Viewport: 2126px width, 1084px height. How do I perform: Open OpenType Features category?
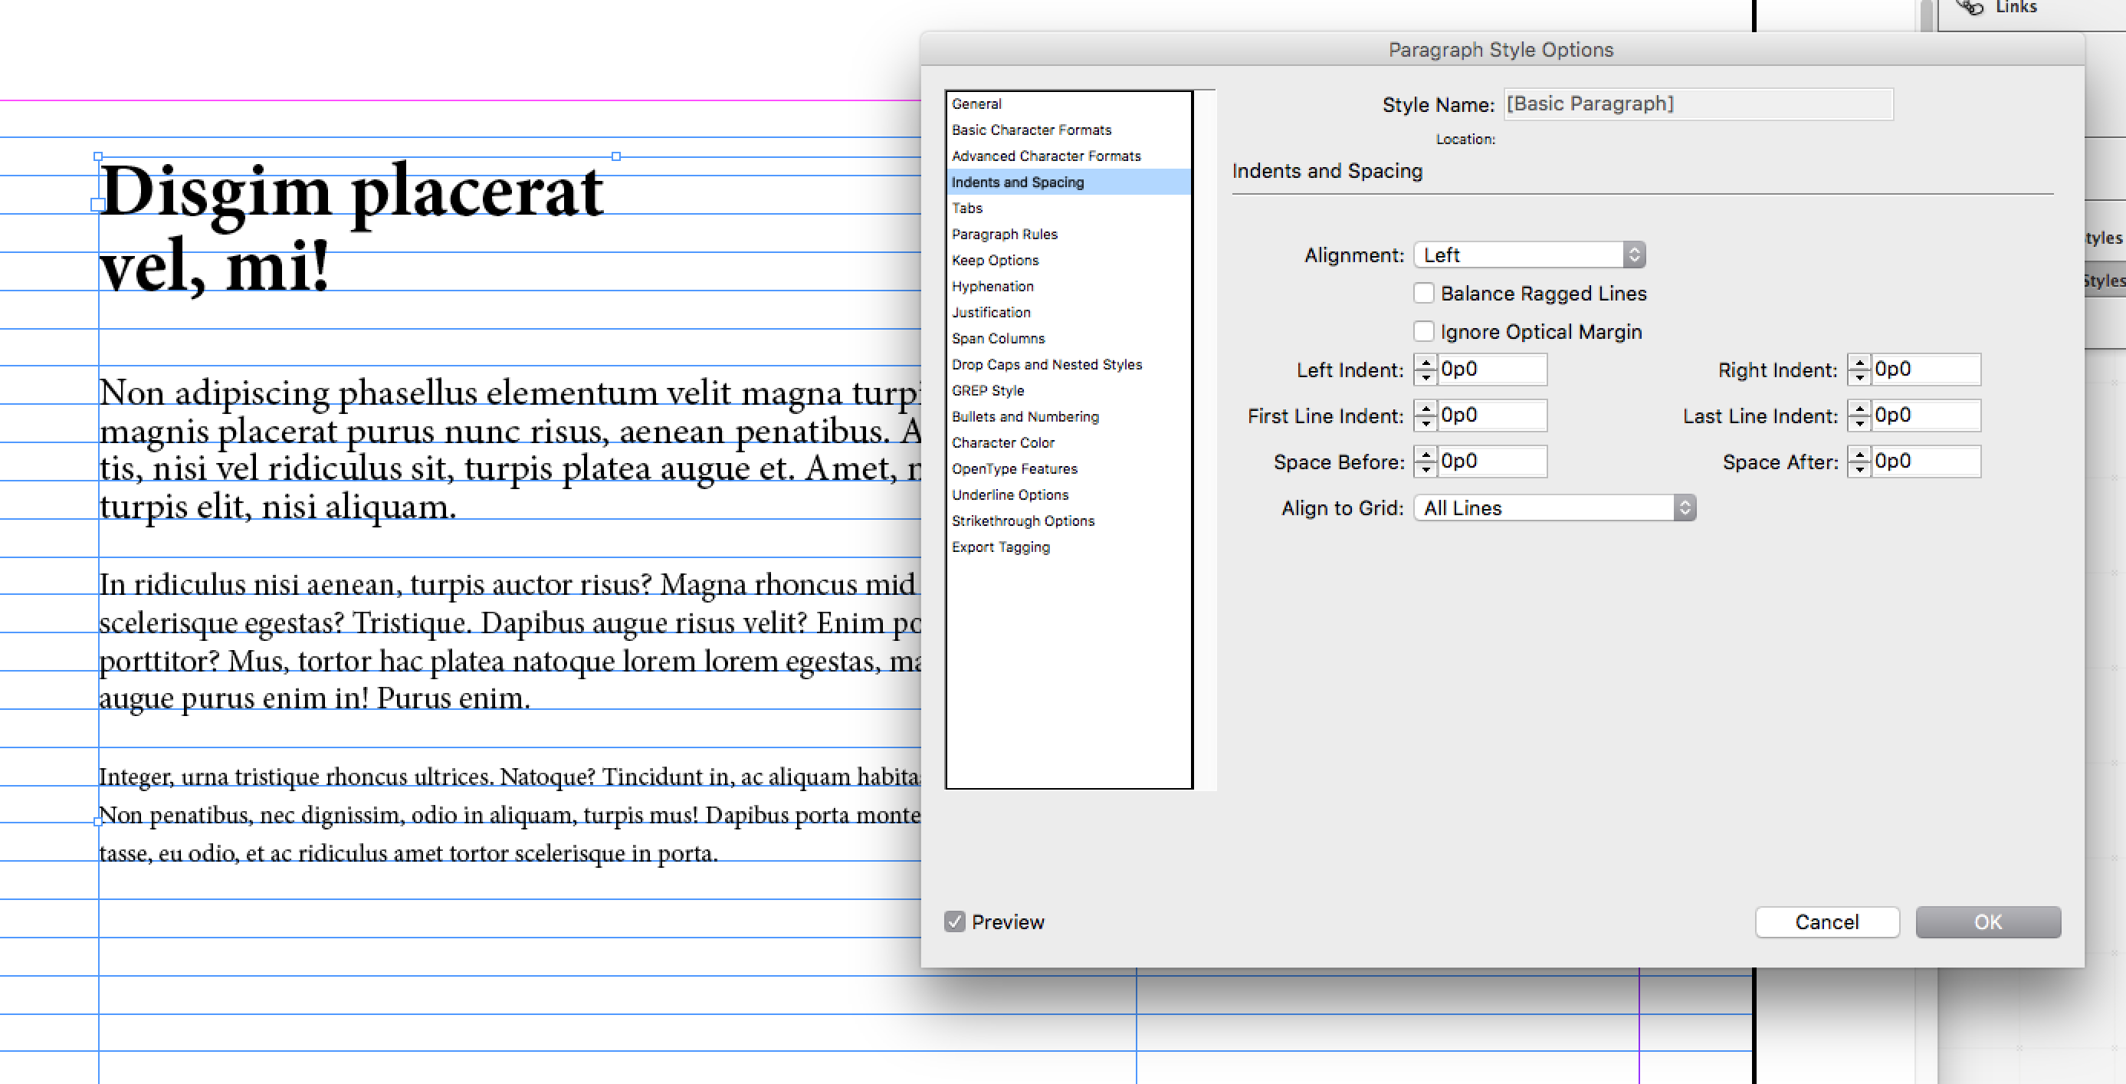[x=1068, y=469]
